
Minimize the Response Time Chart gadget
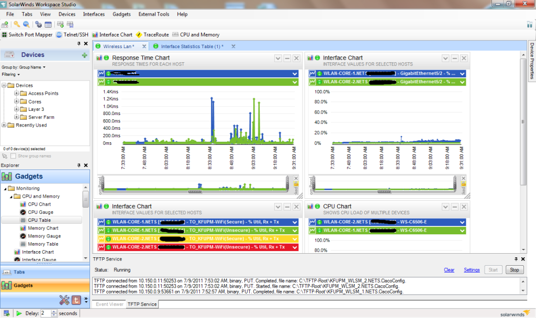coord(287,59)
